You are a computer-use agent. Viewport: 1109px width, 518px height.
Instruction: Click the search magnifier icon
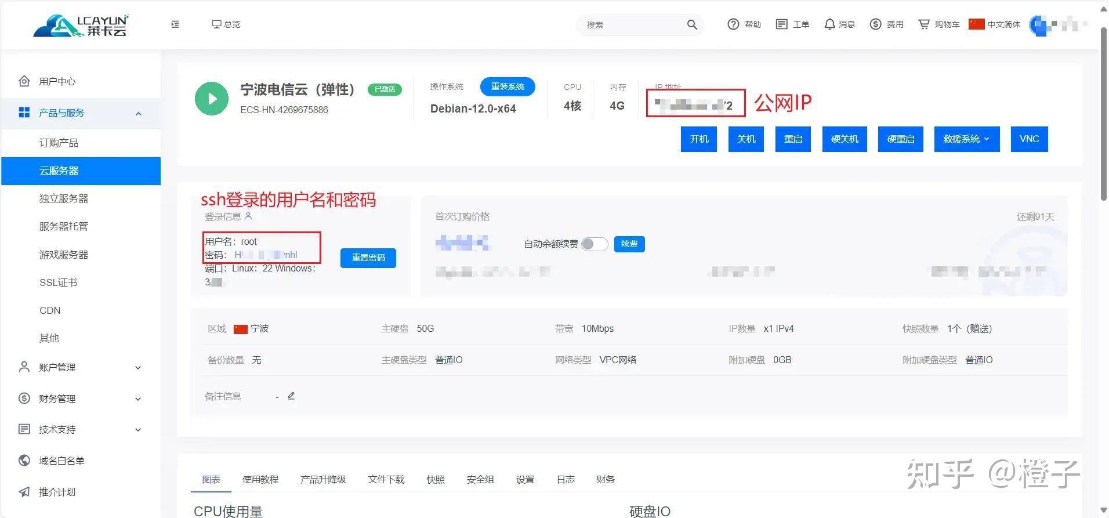[692, 24]
